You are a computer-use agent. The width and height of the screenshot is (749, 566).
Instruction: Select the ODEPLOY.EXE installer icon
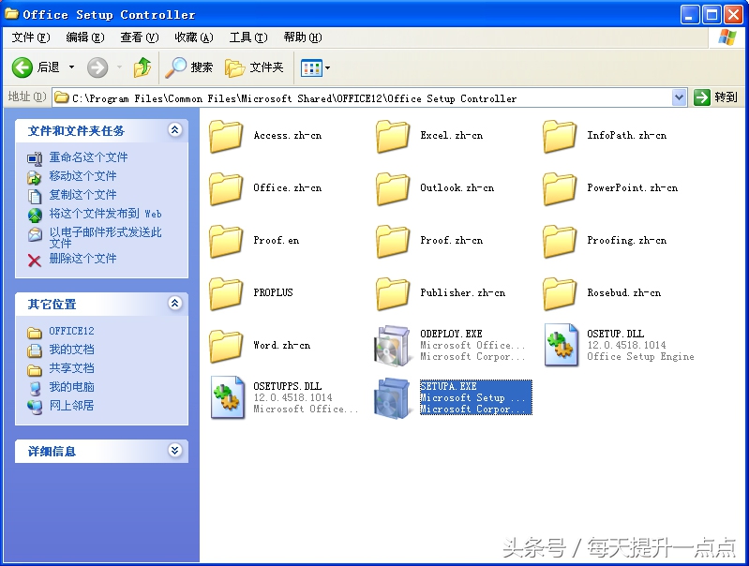(x=392, y=346)
